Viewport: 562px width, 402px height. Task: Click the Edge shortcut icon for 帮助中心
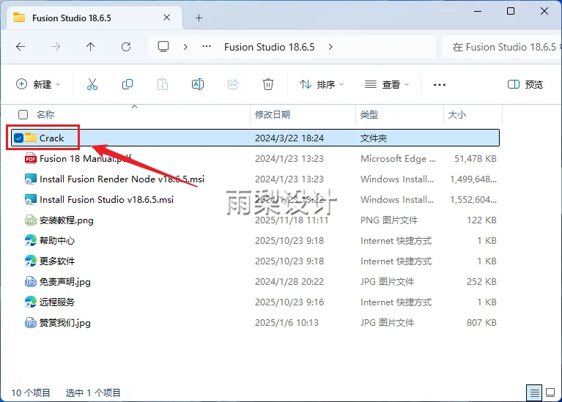[31, 240]
